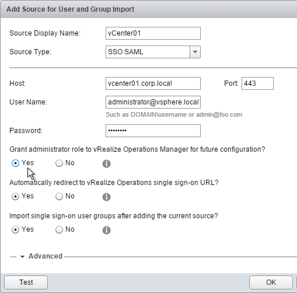The width and height of the screenshot is (297, 293).
Task: Select Yes for automatic redirect to SSO URL
Action: 15,196
